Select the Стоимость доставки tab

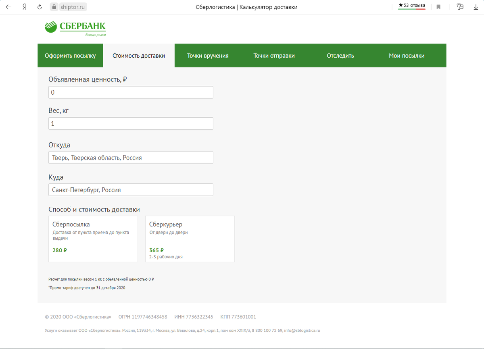point(139,56)
